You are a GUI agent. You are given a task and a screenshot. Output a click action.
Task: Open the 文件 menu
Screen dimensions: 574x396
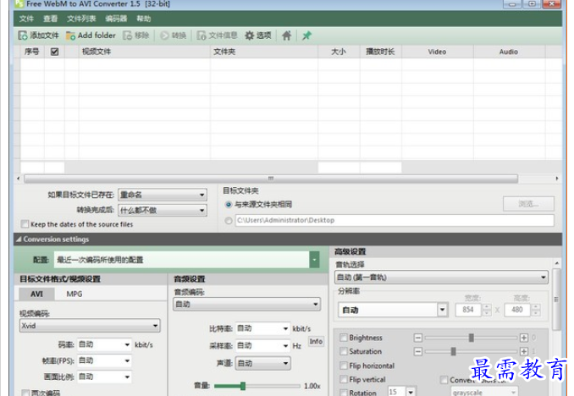(26, 19)
